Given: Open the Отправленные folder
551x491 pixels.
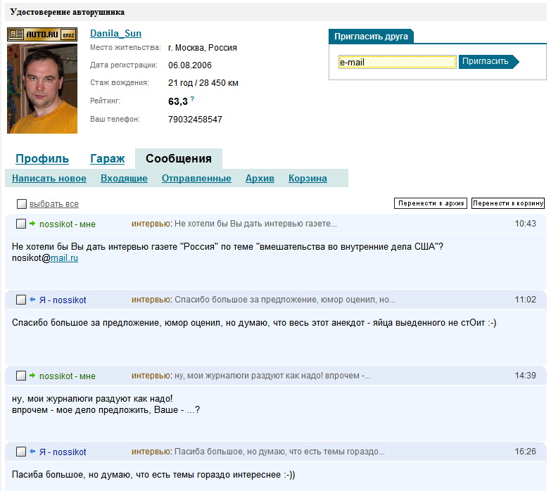Looking at the screenshot, I should click(x=196, y=179).
